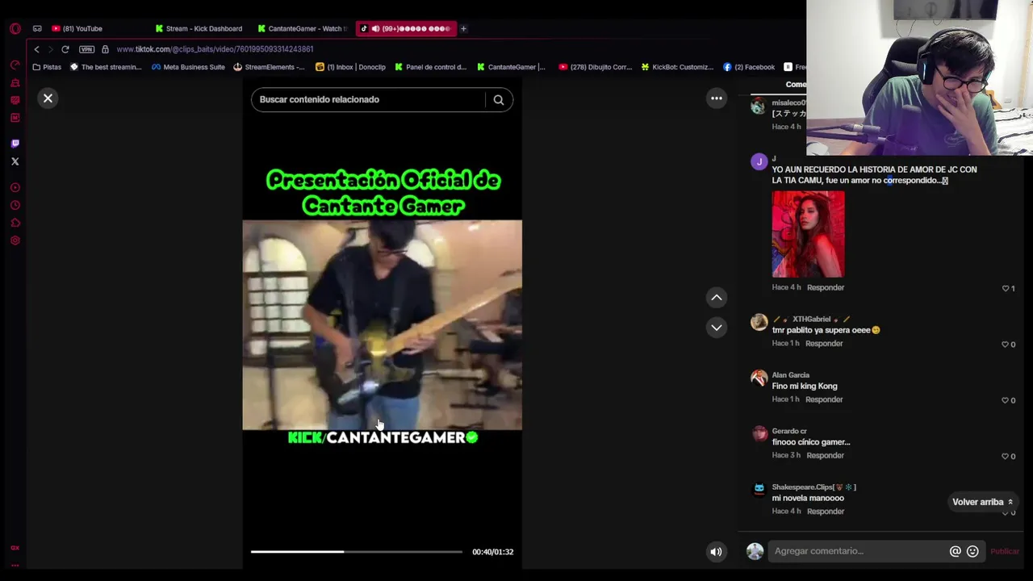The height and width of the screenshot is (581, 1033).
Task: Click the @ mention icon in comment box
Action: click(955, 551)
